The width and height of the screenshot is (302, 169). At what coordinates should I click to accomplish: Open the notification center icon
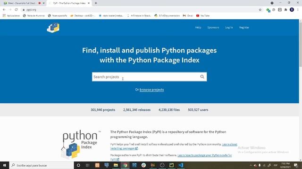pyautogui.click(x=296, y=165)
